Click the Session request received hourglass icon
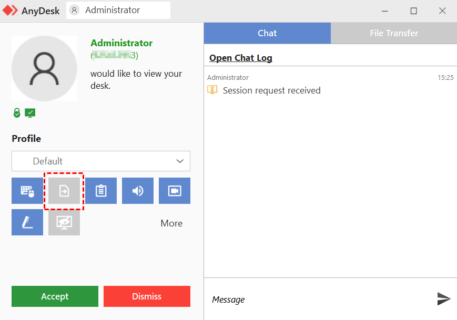The height and width of the screenshot is (320, 457). [x=212, y=90]
